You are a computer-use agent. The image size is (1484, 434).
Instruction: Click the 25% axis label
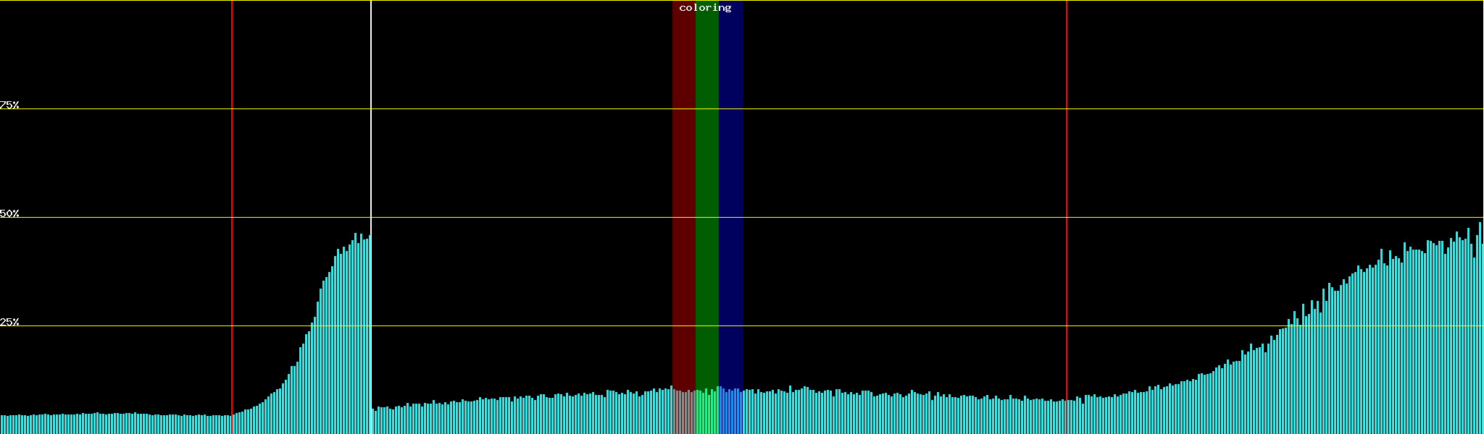9,322
